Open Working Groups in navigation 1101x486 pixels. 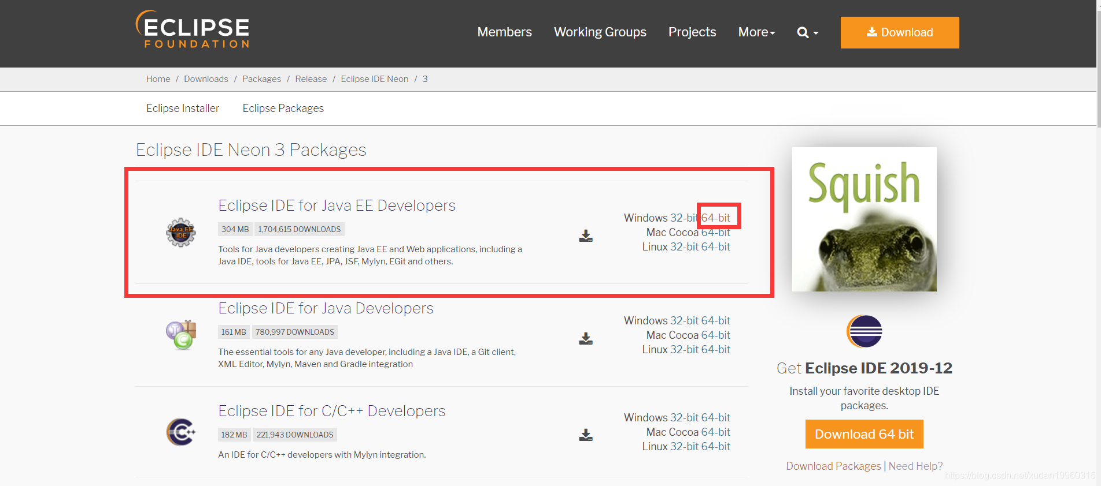pyautogui.click(x=600, y=32)
